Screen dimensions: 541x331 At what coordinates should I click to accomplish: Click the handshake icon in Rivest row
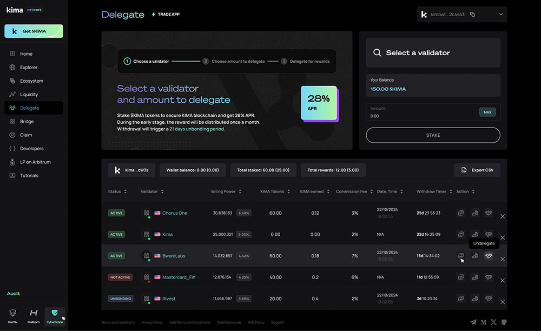click(x=489, y=299)
